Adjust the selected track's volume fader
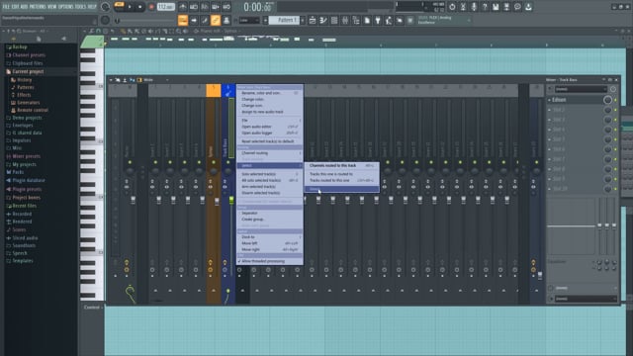The image size is (633, 356). (x=231, y=200)
